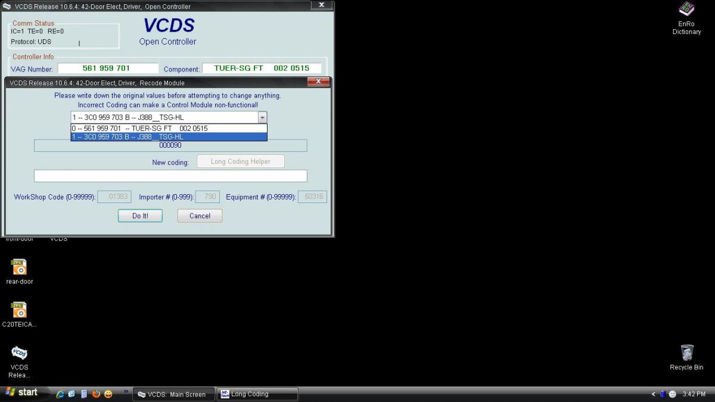The width and height of the screenshot is (715, 402).
Task: Toggle the module selection dropdown arrow
Action: (x=262, y=117)
